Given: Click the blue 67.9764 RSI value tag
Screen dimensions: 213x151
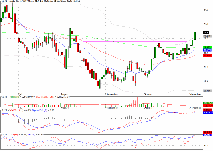Looking at the screenshot, I should click(x=207, y=135).
